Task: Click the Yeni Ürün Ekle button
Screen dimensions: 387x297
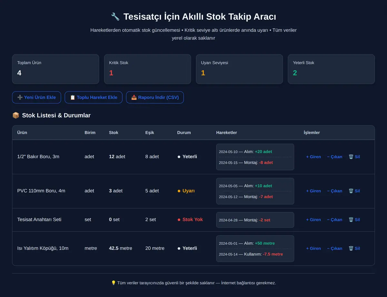Action: [36, 97]
